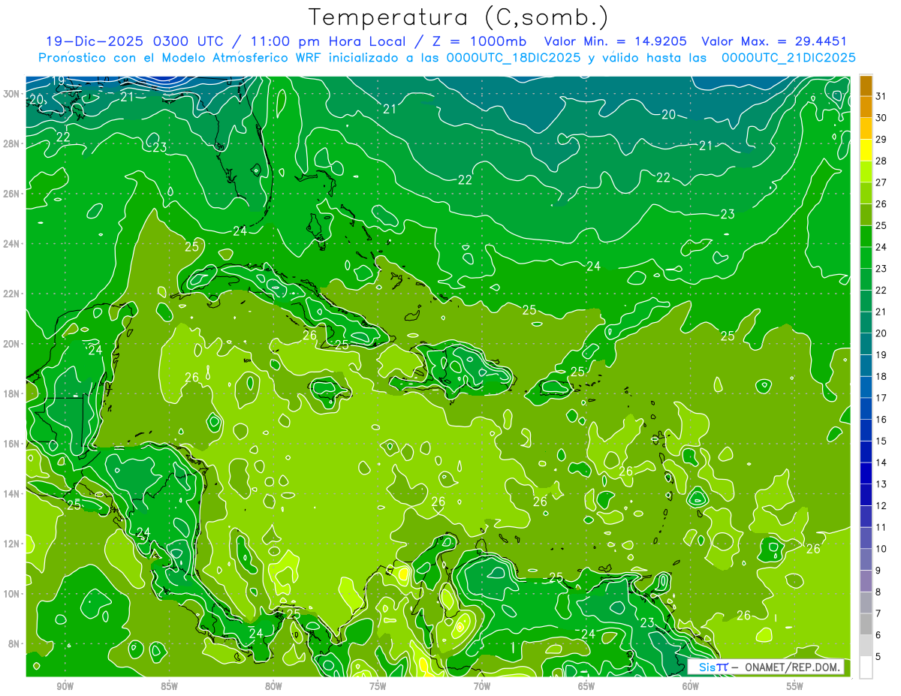Click the "30N" latitude axis label
Screen dimensions: 901x696
tap(11, 94)
